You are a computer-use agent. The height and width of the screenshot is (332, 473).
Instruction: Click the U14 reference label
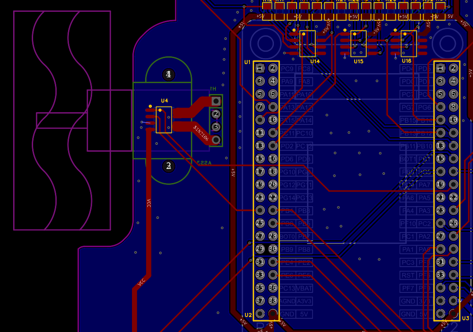pos(315,61)
